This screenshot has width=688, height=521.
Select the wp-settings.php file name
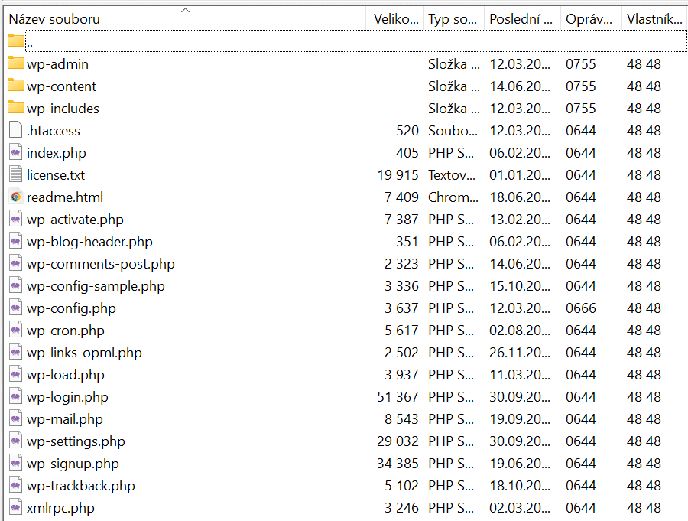point(76,441)
